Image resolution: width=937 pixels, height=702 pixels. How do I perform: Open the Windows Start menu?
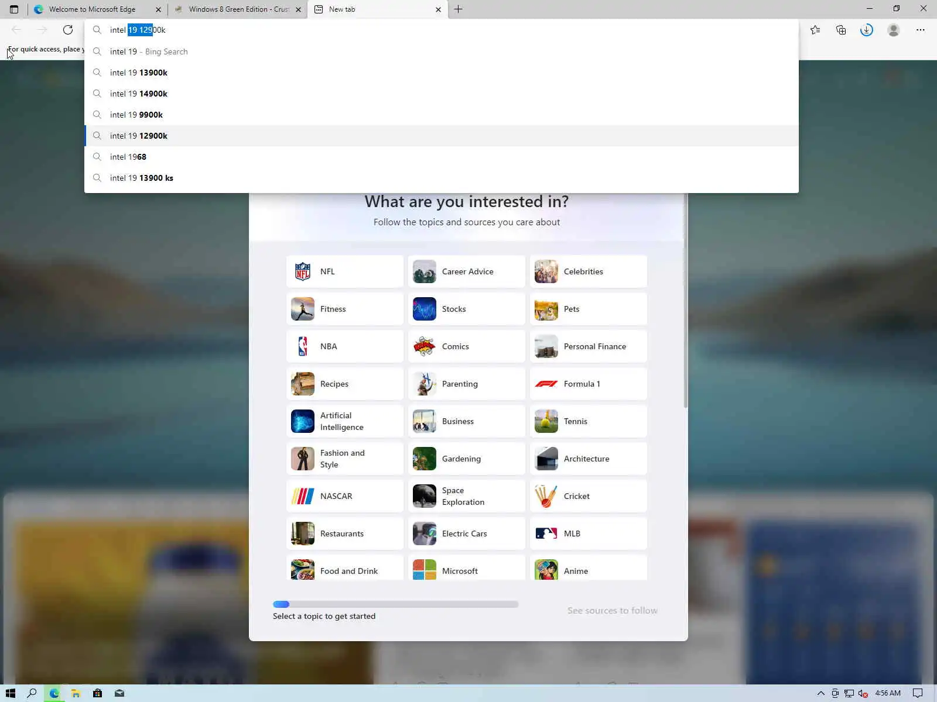pyautogui.click(x=11, y=693)
